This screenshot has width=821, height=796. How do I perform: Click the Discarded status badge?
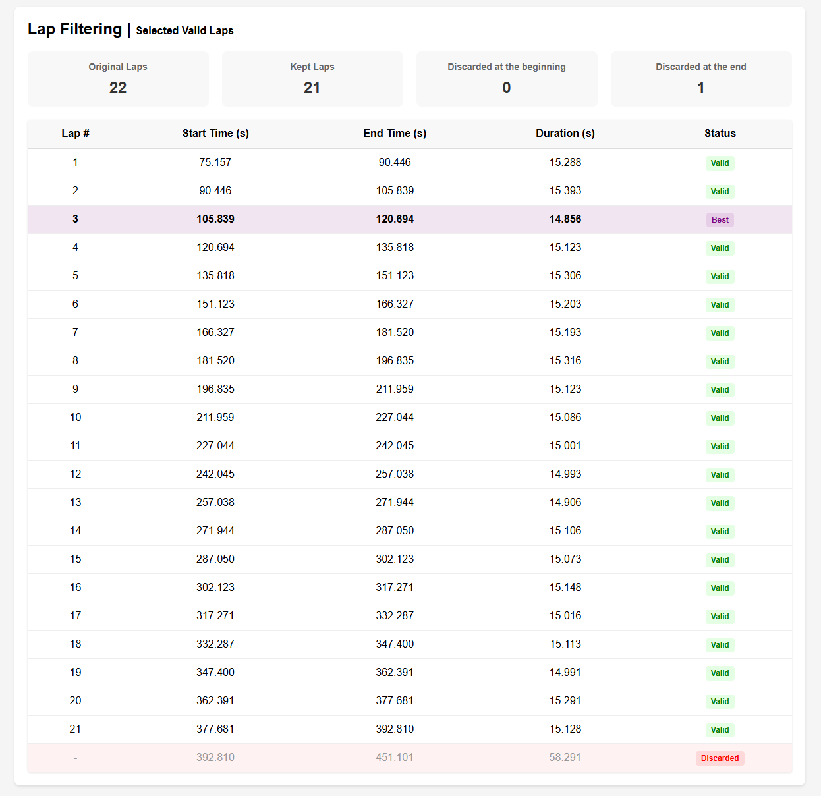720,758
